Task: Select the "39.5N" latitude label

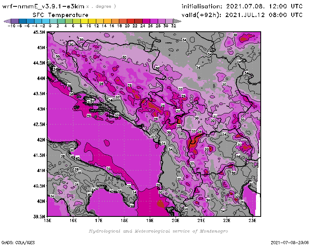Action: point(39,216)
